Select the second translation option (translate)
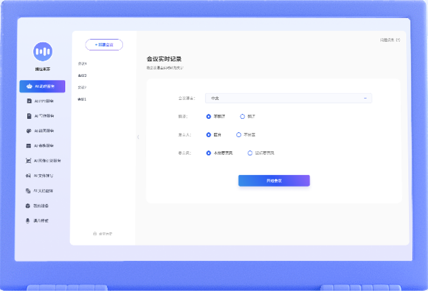The image size is (428, 291). click(248, 116)
